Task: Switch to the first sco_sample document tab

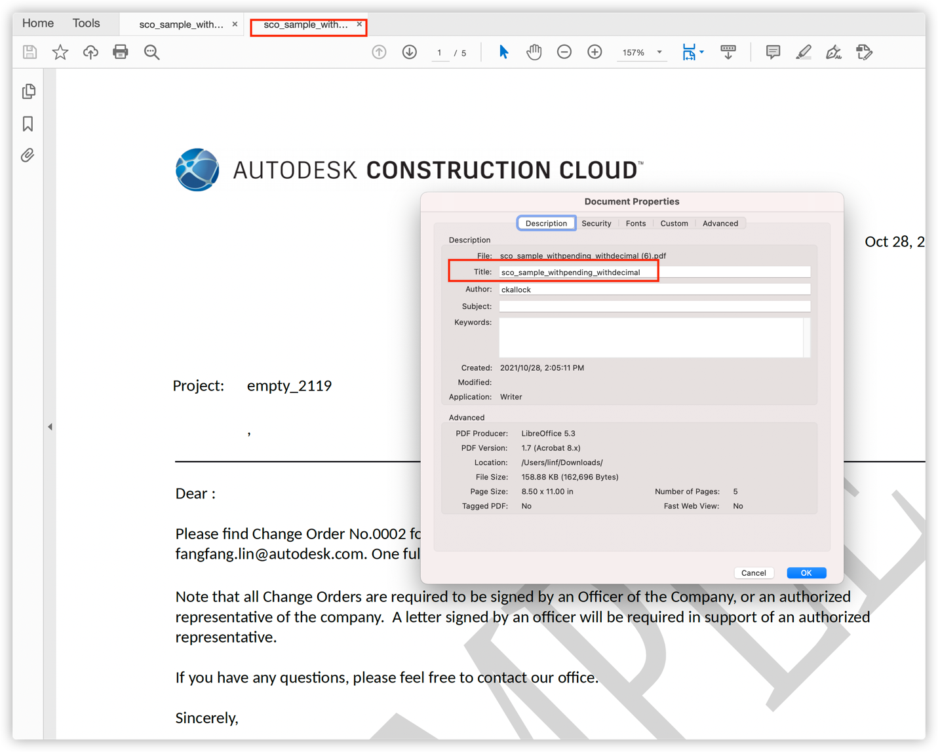Action: point(181,25)
